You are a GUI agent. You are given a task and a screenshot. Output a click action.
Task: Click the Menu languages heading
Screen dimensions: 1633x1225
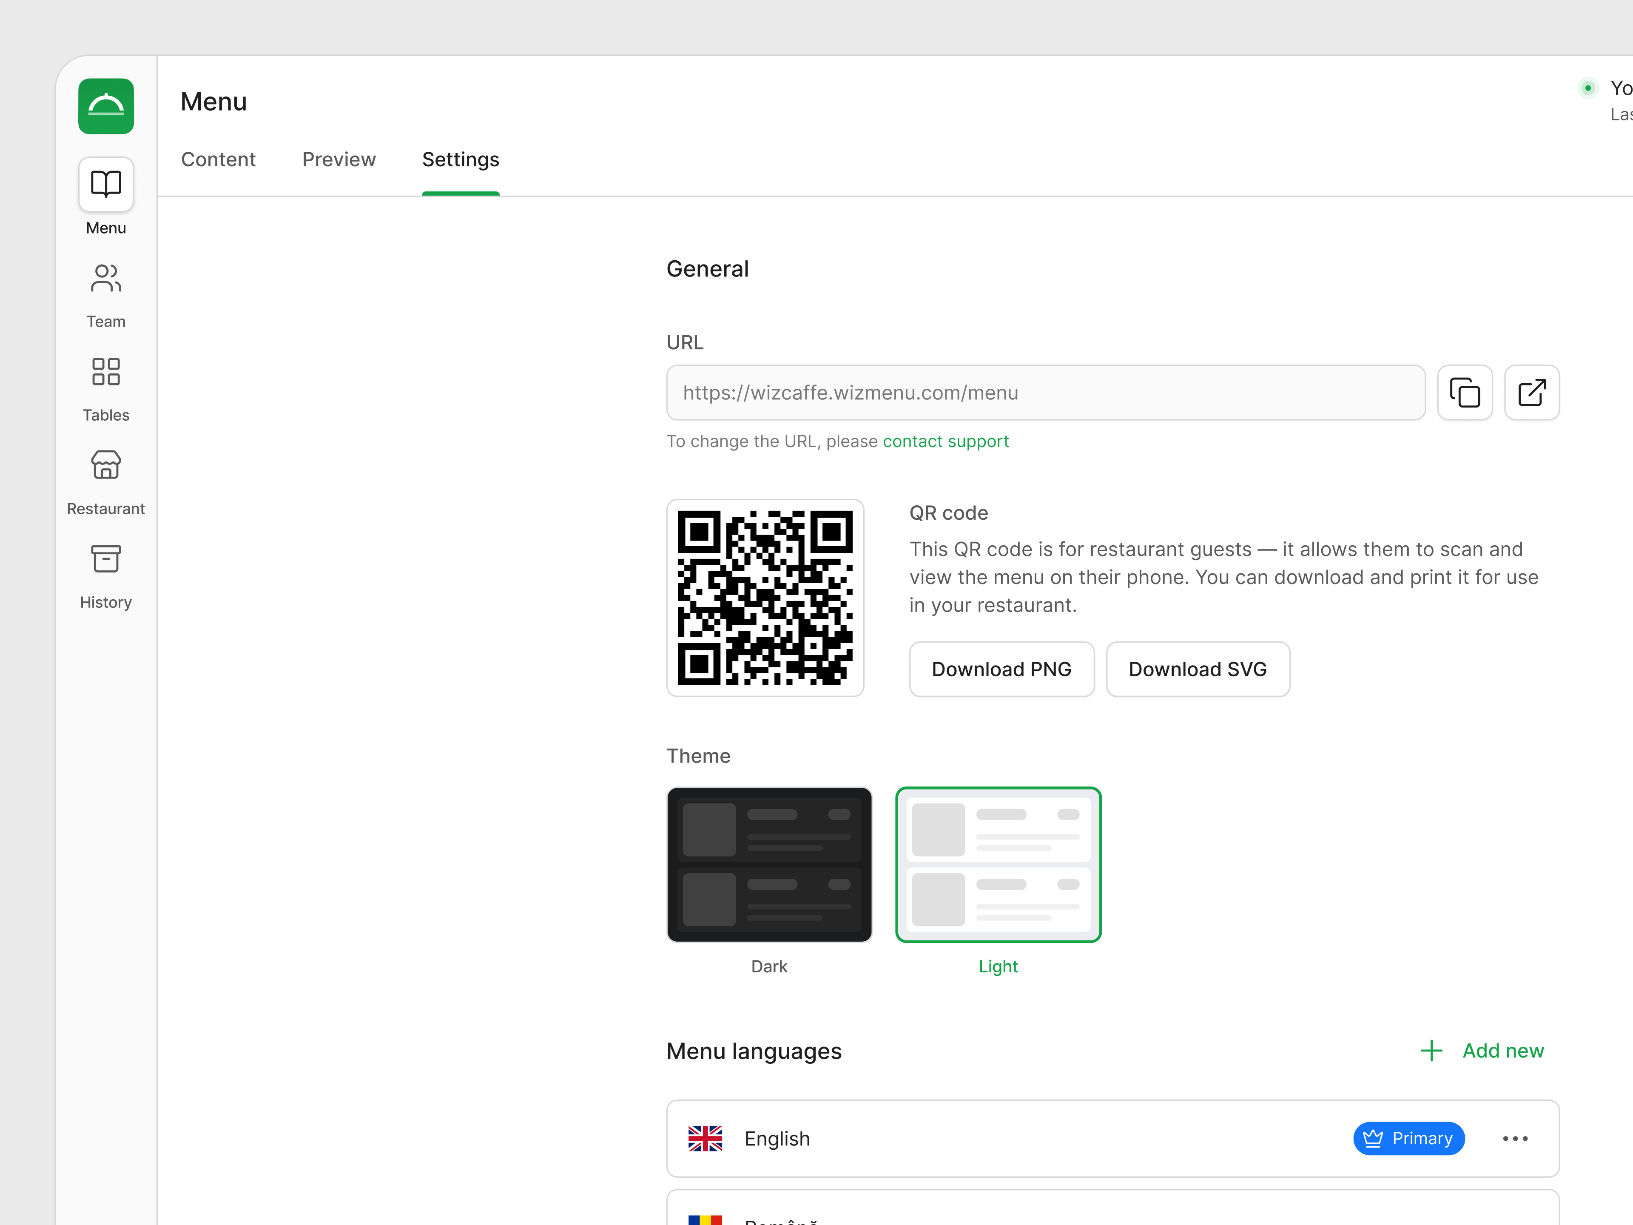[x=754, y=1051]
